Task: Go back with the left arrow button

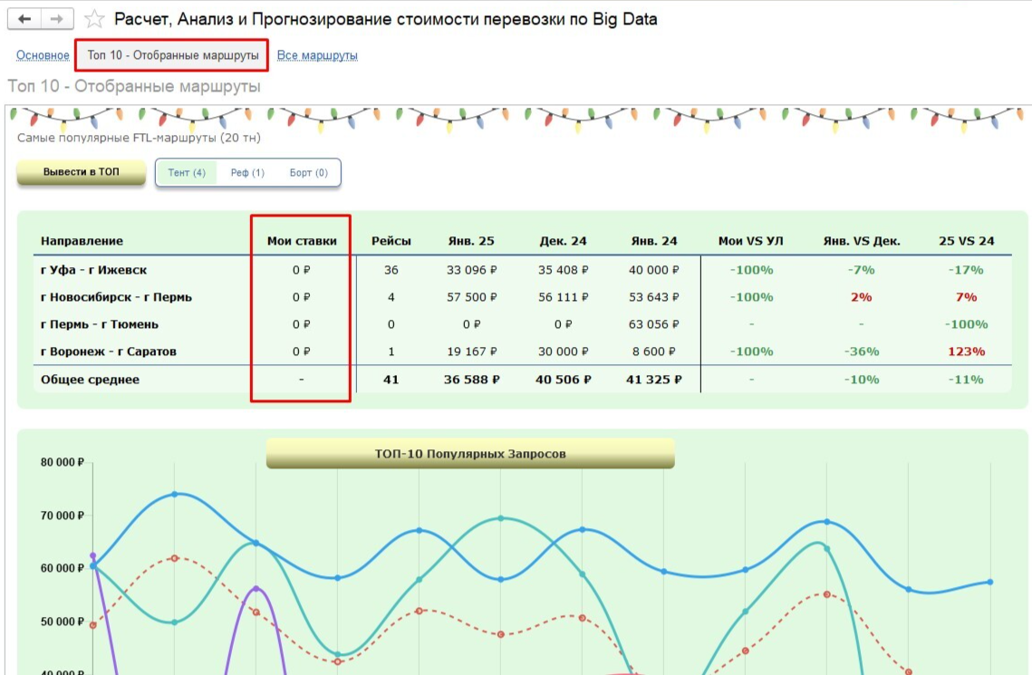Action: pyautogui.click(x=24, y=19)
